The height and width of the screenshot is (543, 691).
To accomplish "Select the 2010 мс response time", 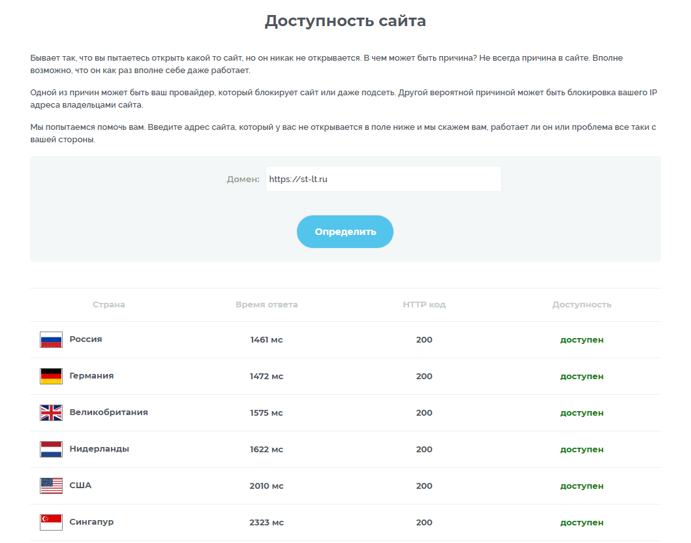I will tap(267, 486).
